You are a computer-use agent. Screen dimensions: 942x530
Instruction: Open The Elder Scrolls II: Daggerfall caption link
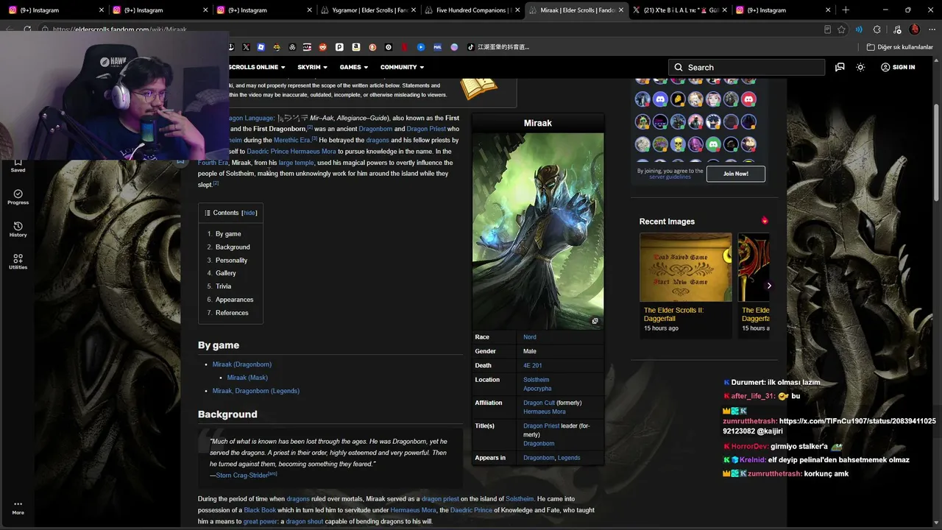click(673, 314)
